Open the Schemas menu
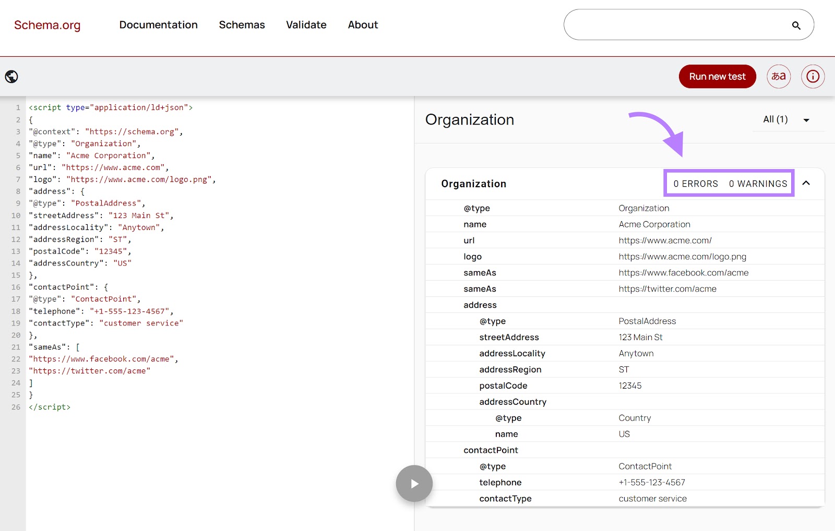This screenshot has width=835, height=531. coord(242,25)
